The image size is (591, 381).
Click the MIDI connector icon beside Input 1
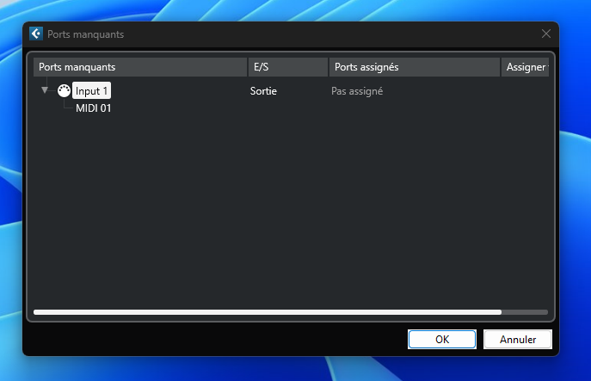(64, 91)
